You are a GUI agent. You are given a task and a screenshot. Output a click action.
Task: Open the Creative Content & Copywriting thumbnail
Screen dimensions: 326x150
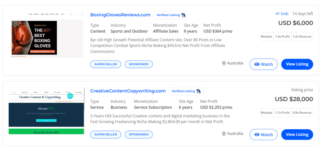coord(46,110)
